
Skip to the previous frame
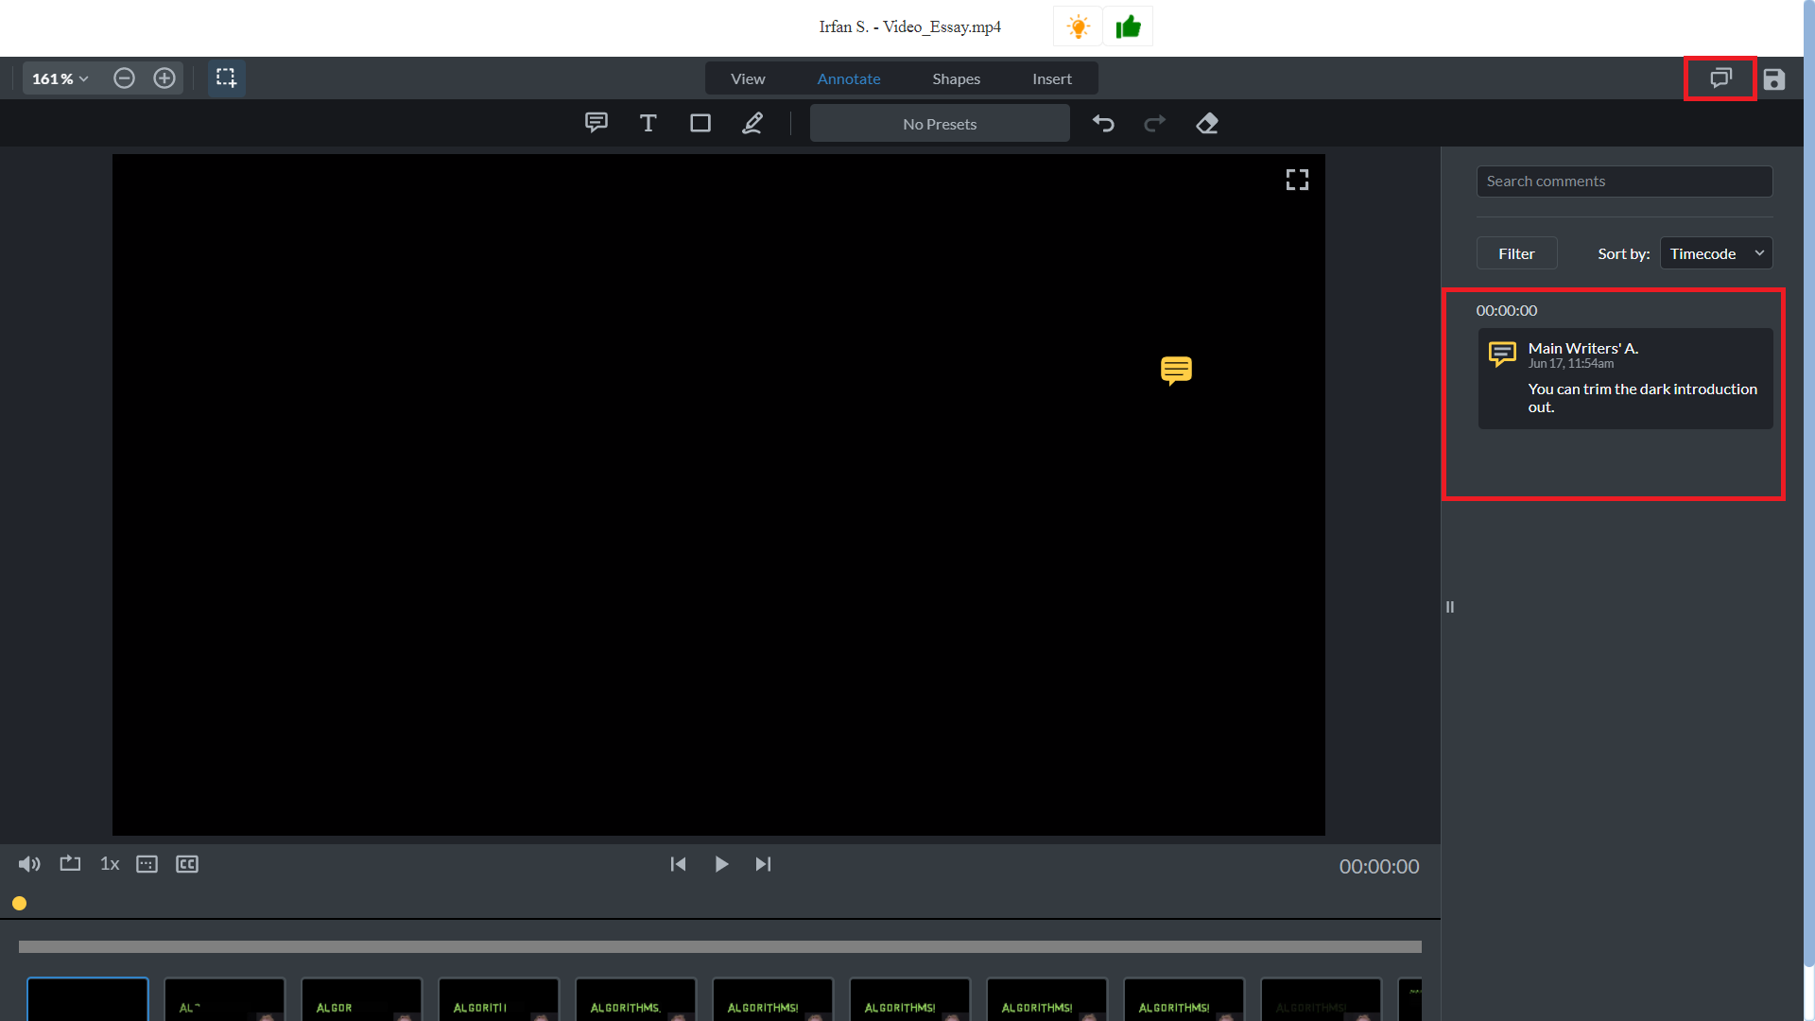pyautogui.click(x=678, y=864)
